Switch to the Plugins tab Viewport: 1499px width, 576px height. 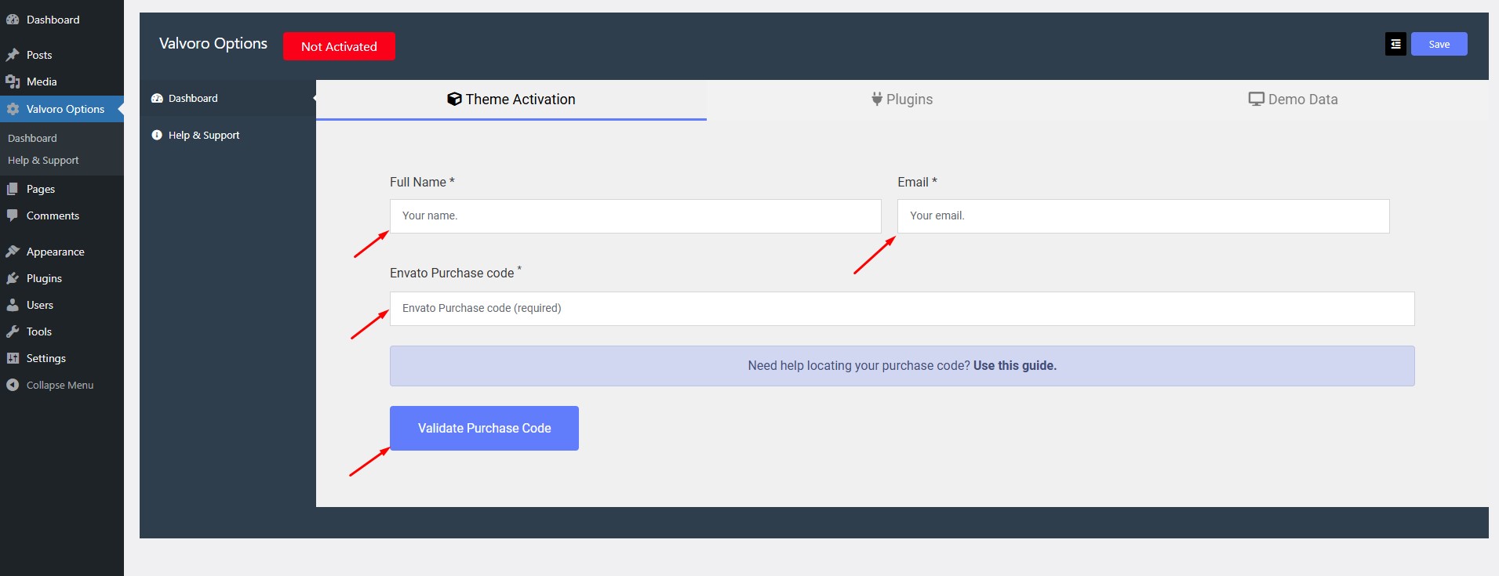pyautogui.click(x=901, y=100)
